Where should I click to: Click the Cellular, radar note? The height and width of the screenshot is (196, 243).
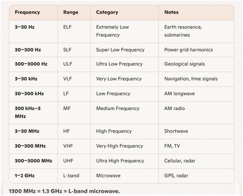pos(179,161)
